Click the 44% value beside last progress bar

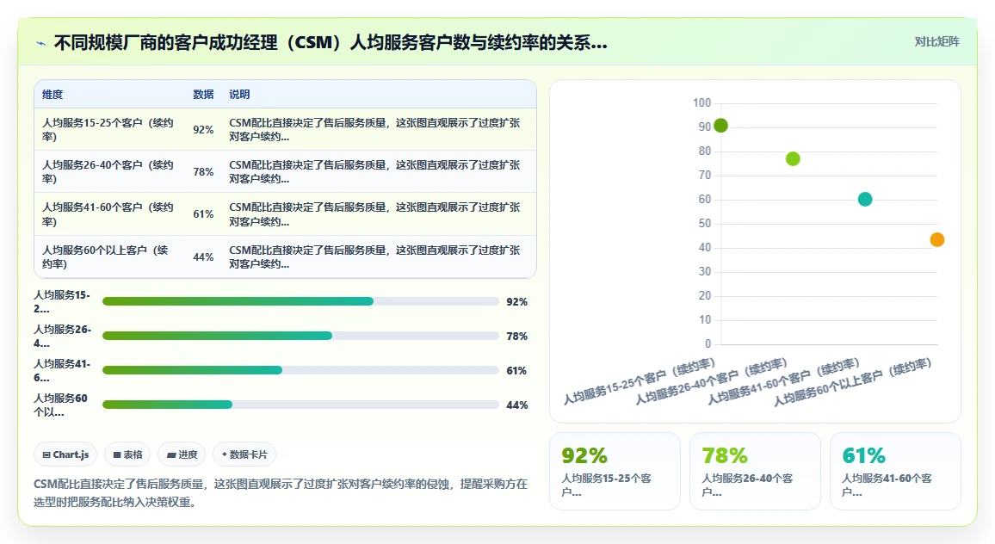(x=516, y=405)
